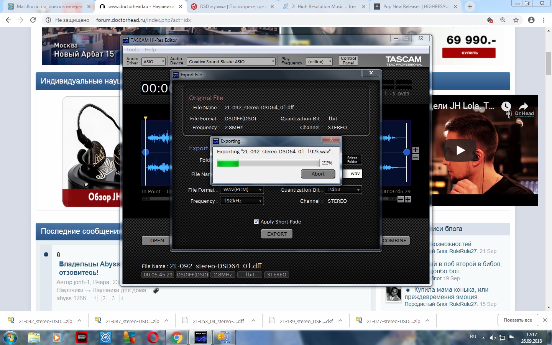Open Windows Explorer from taskbar
The width and height of the screenshot is (552, 345).
[34, 338]
